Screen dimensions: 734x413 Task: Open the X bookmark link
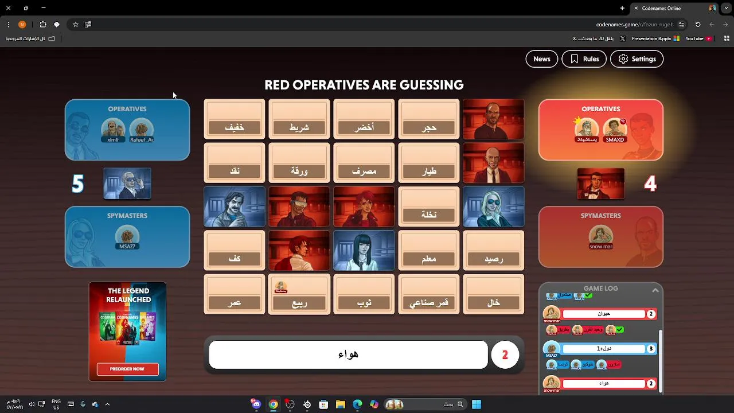600,38
